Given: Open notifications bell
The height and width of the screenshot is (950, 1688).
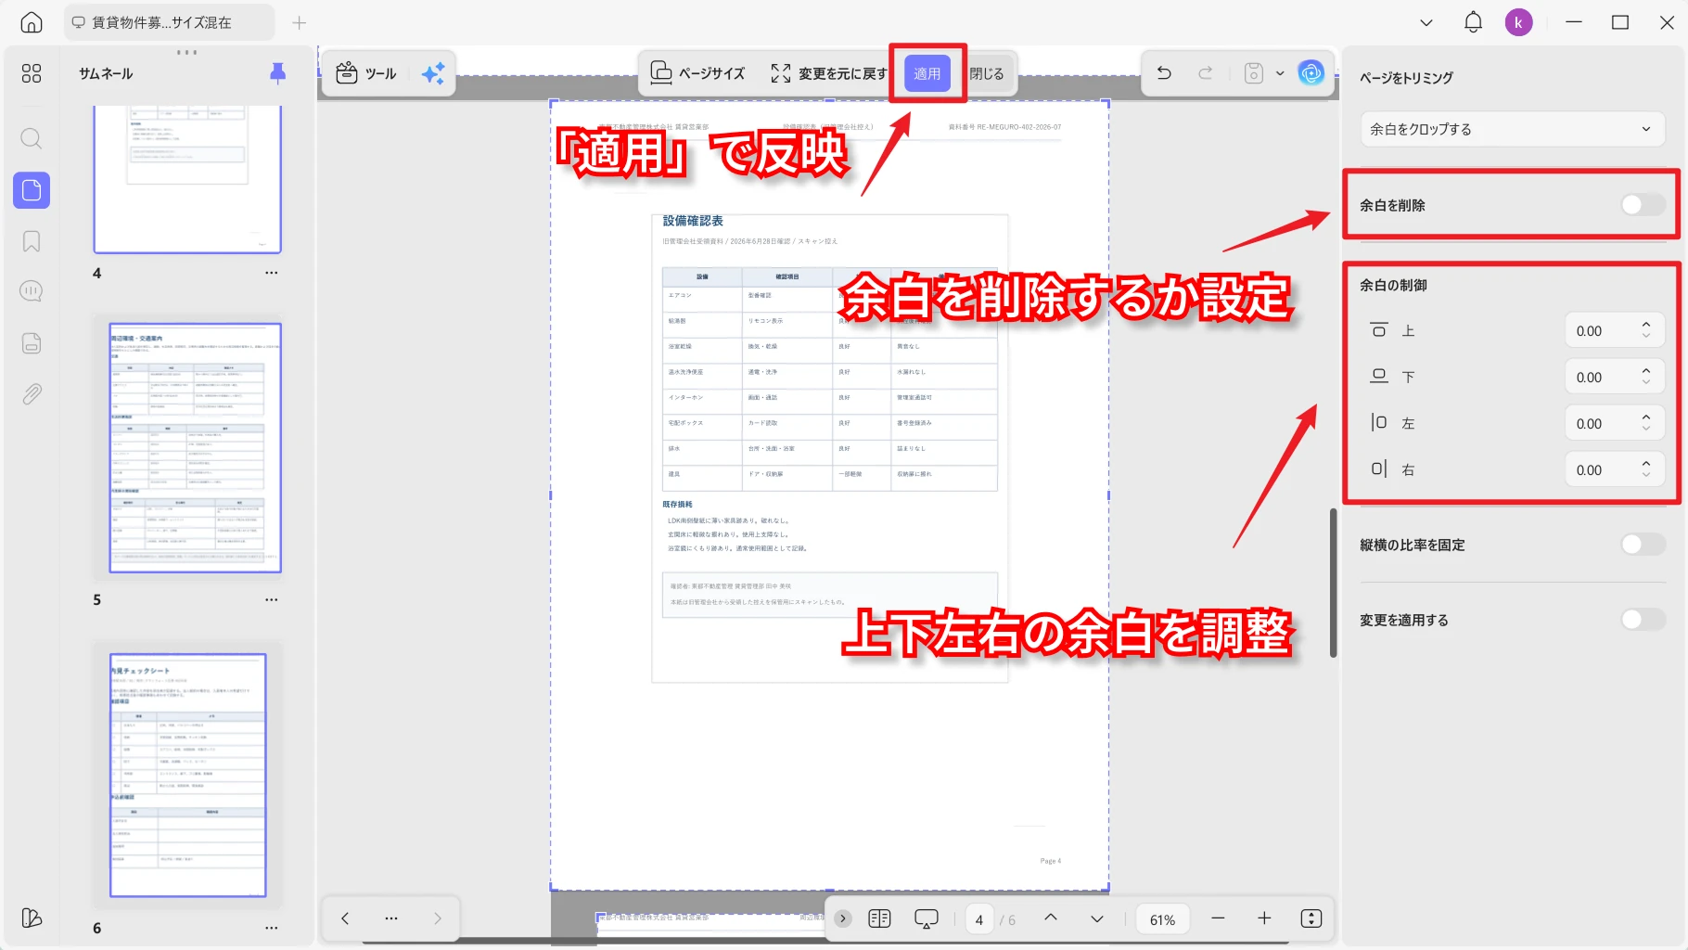Looking at the screenshot, I should pos(1473,22).
